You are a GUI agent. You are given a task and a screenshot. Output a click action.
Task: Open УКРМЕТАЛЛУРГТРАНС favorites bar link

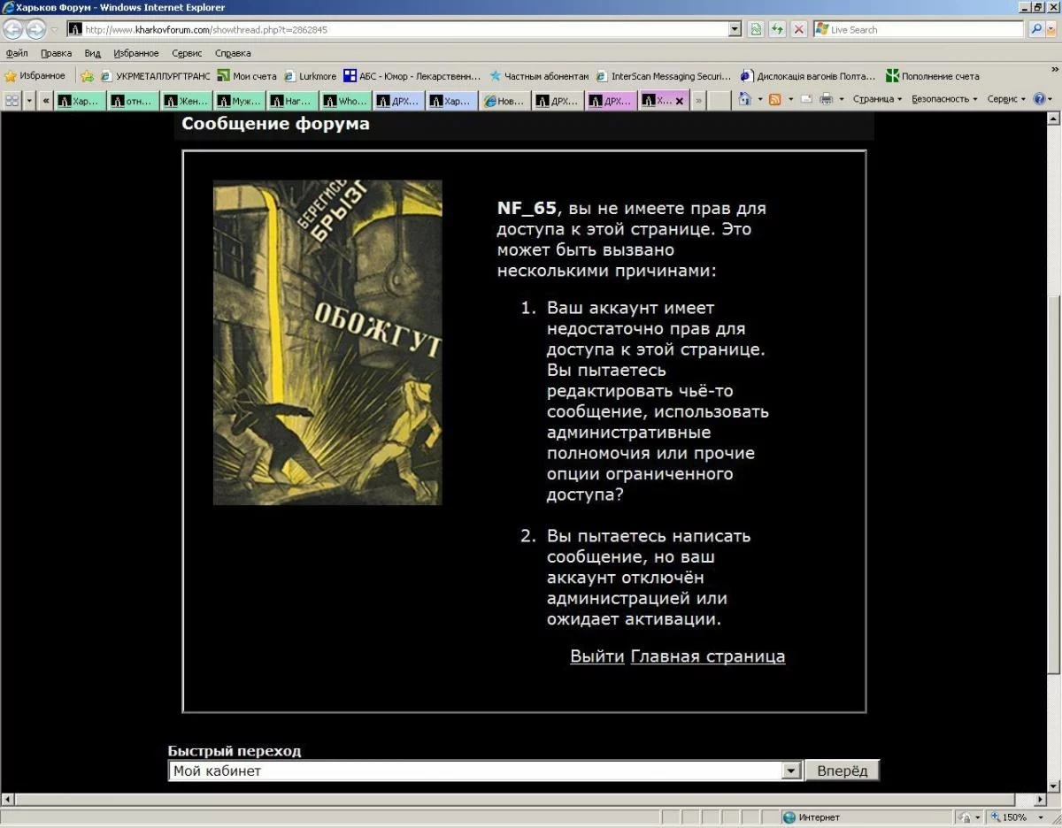point(156,76)
